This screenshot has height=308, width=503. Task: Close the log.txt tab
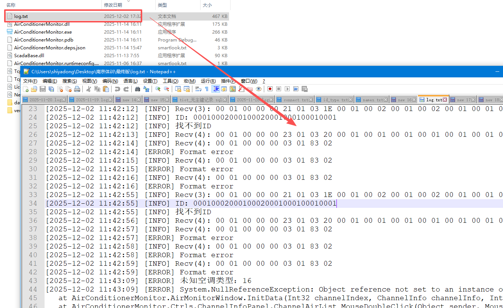coord(445,100)
